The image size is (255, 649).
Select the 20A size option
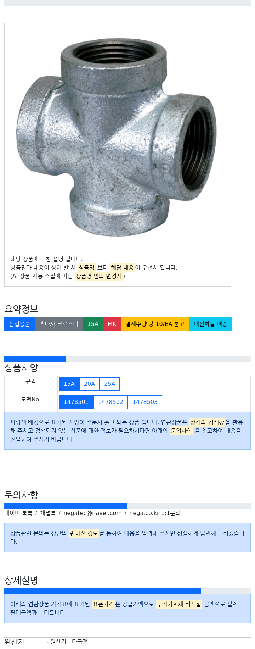click(x=89, y=384)
